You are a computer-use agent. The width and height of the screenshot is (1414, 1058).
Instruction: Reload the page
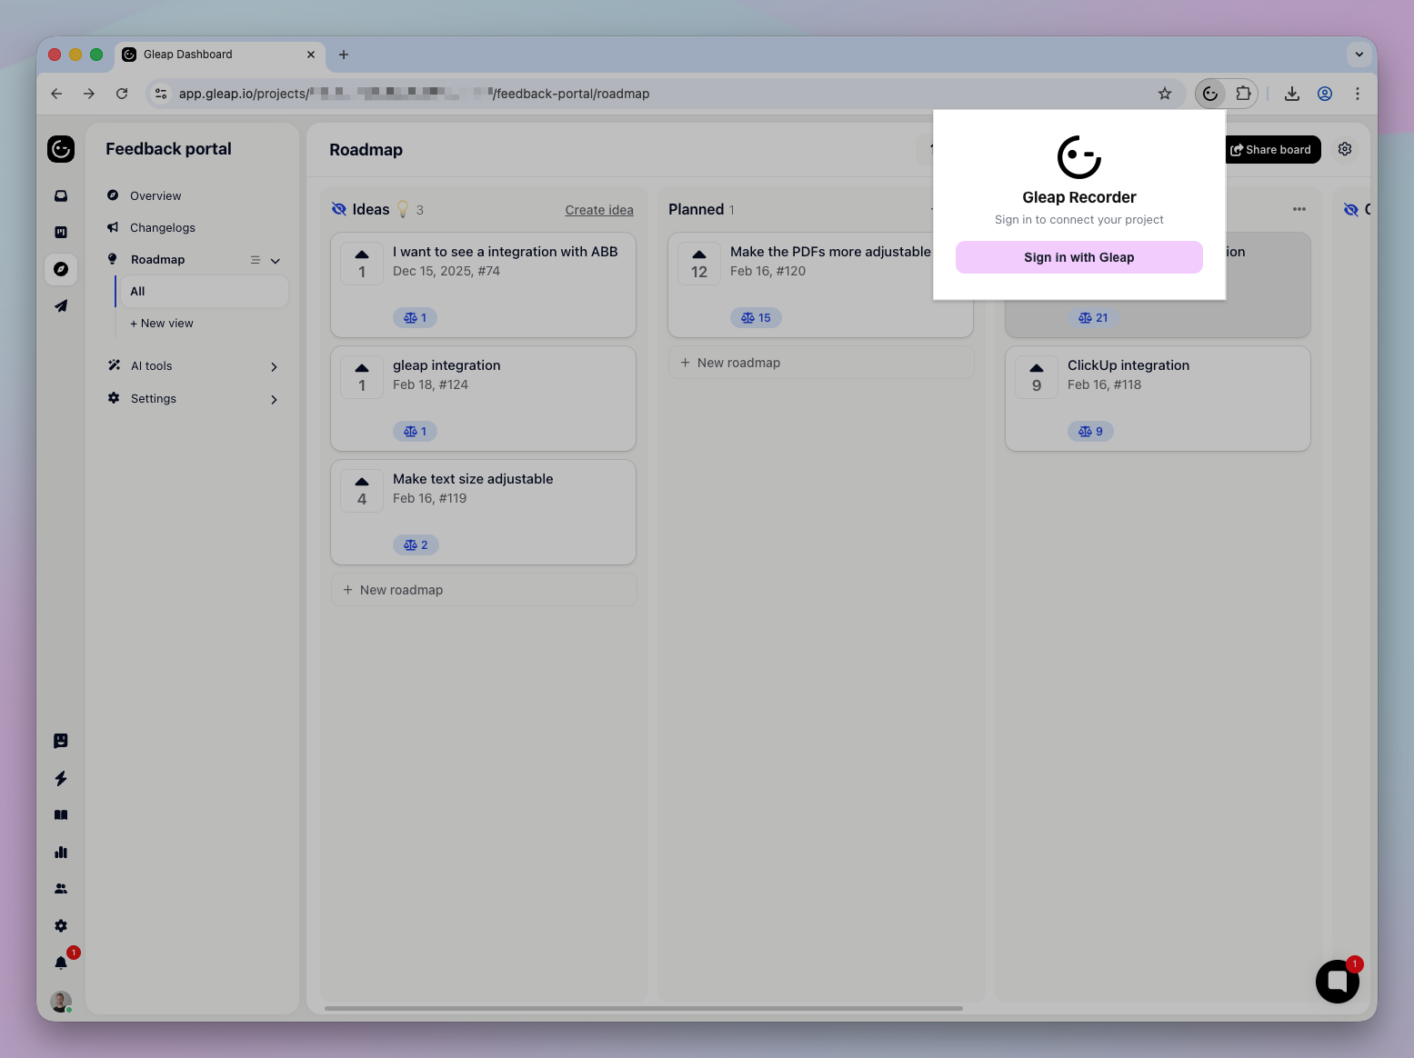point(122,94)
